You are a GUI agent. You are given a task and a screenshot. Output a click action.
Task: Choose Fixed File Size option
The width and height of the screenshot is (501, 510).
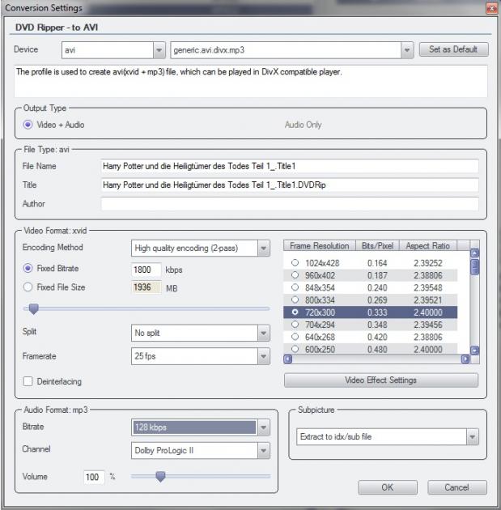[28, 287]
